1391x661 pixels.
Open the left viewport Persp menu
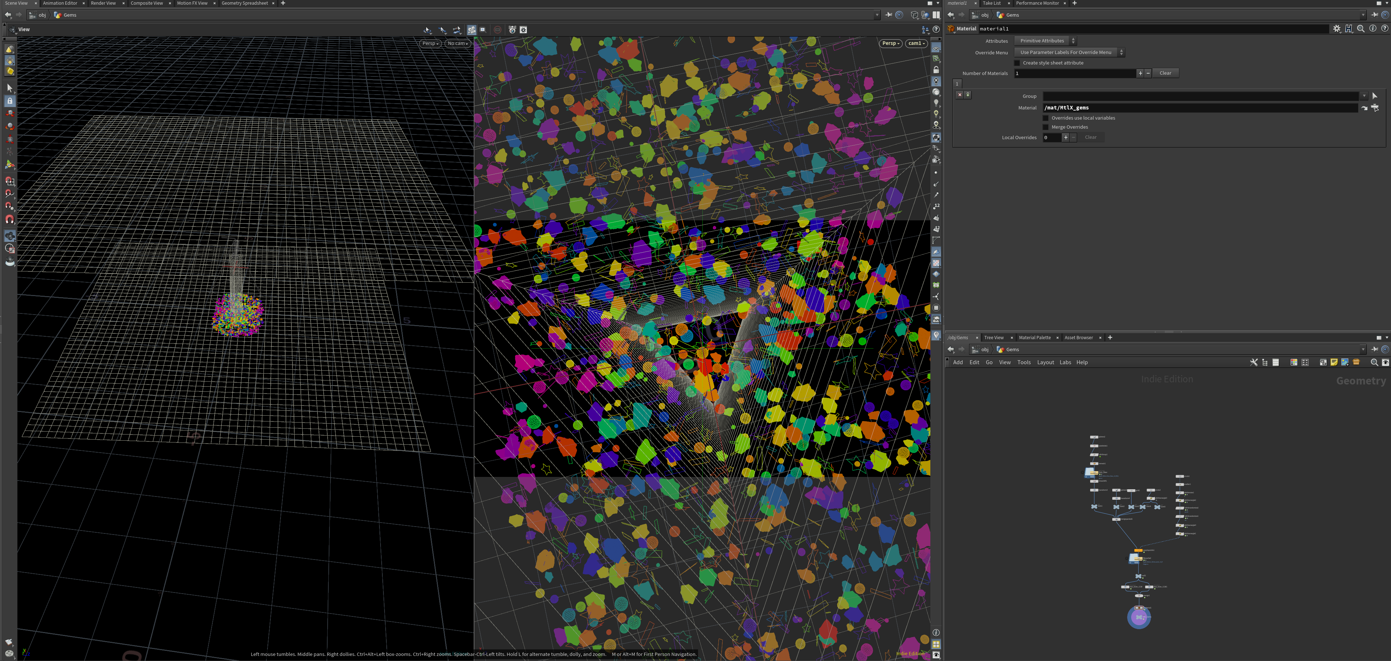click(x=430, y=43)
